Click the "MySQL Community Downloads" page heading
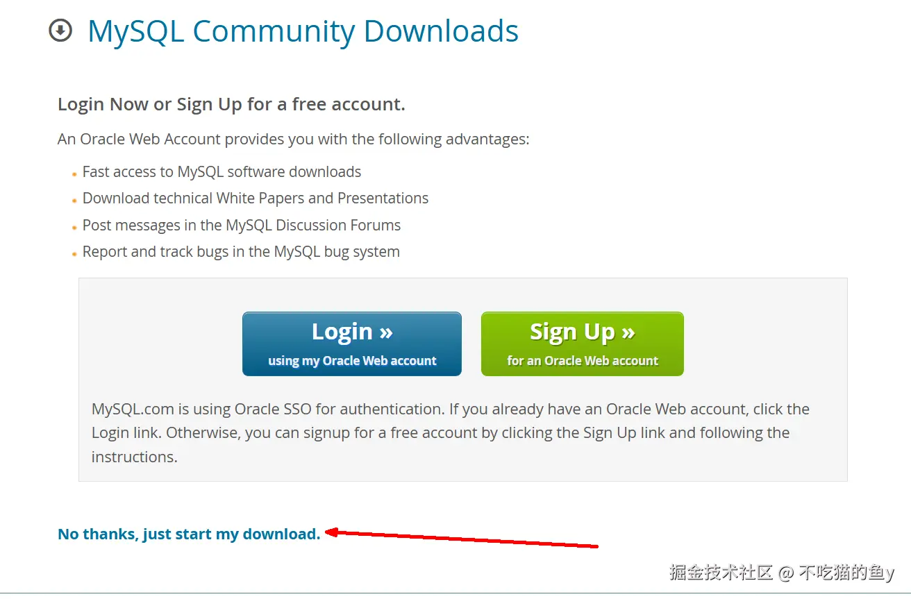Screen dimensions: 911x599 click(303, 31)
